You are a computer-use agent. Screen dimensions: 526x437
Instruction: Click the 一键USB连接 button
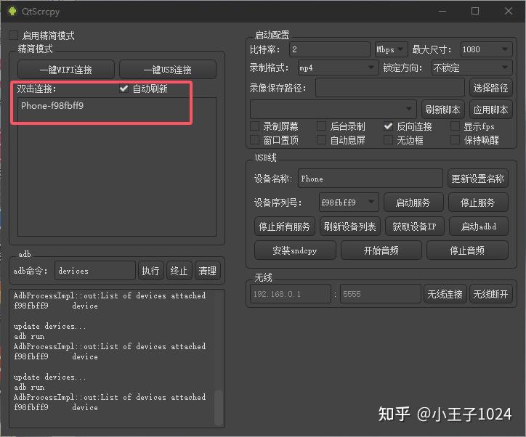pos(167,70)
